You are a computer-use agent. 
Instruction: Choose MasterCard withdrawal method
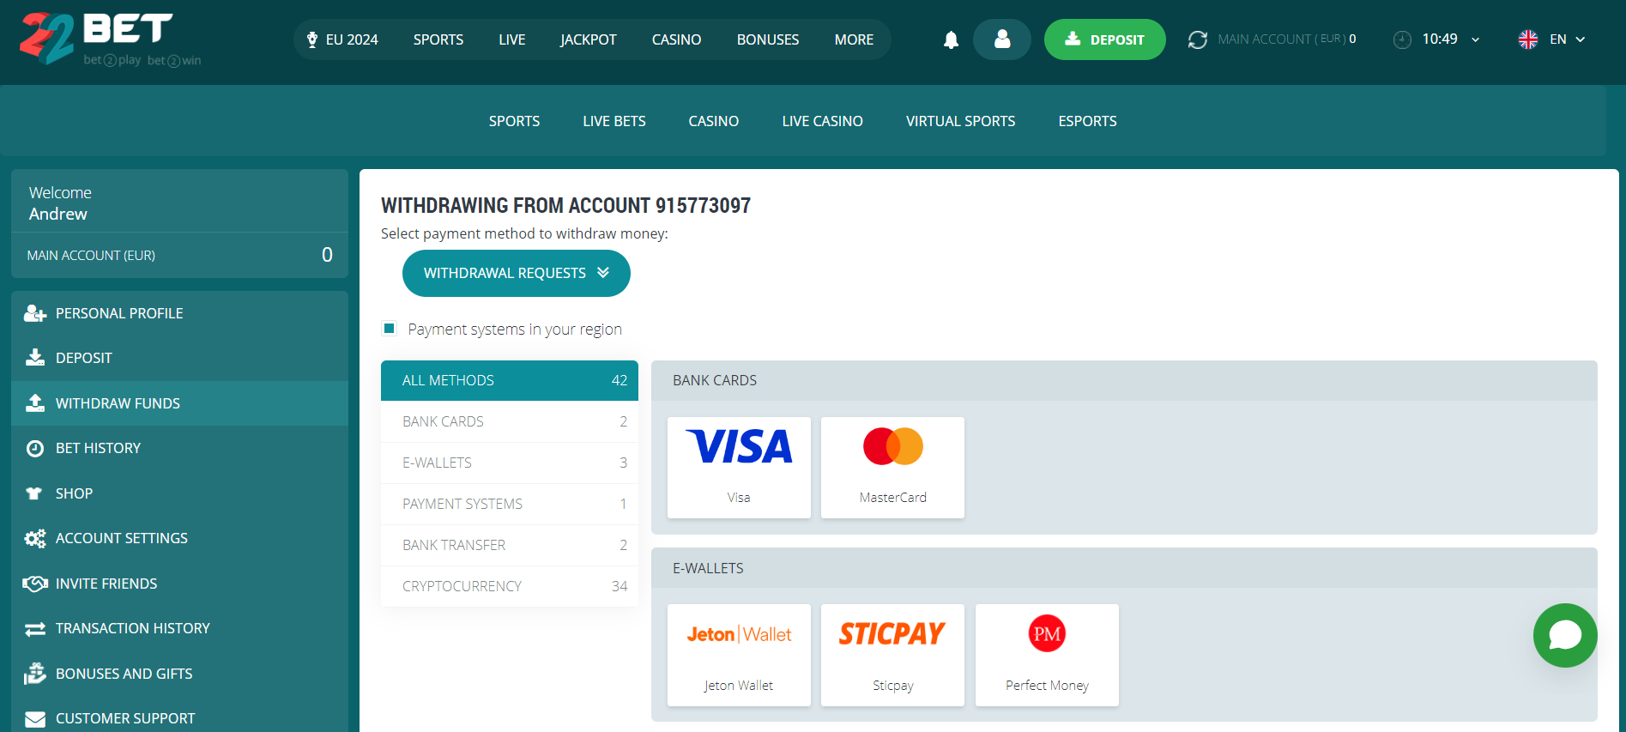coord(892,467)
